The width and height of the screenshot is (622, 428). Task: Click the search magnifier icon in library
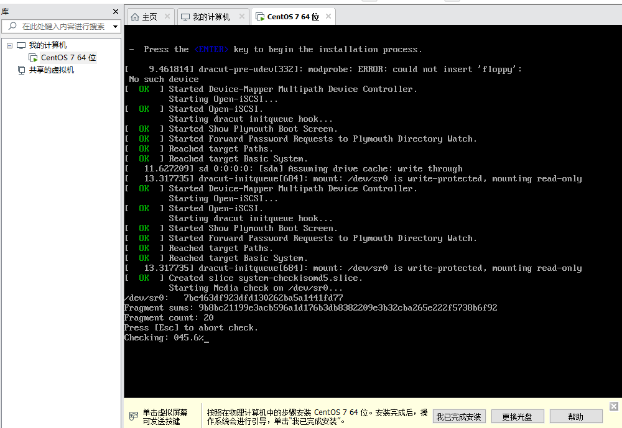tap(12, 26)
